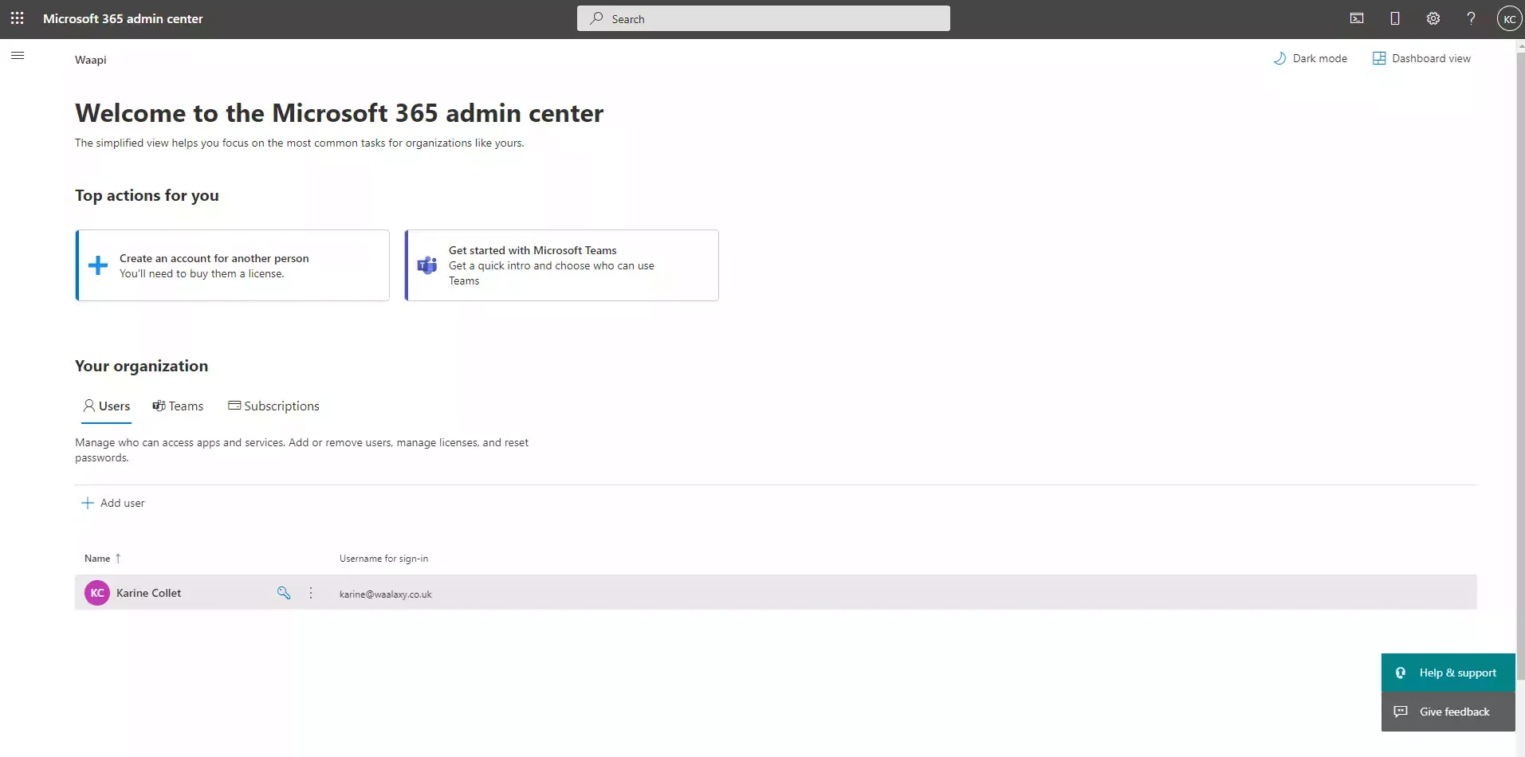Image resolution: width=1525 pixels, height=757 pixels.
Task: Open Get started with Microsoft Teams card
Action: 561,265
